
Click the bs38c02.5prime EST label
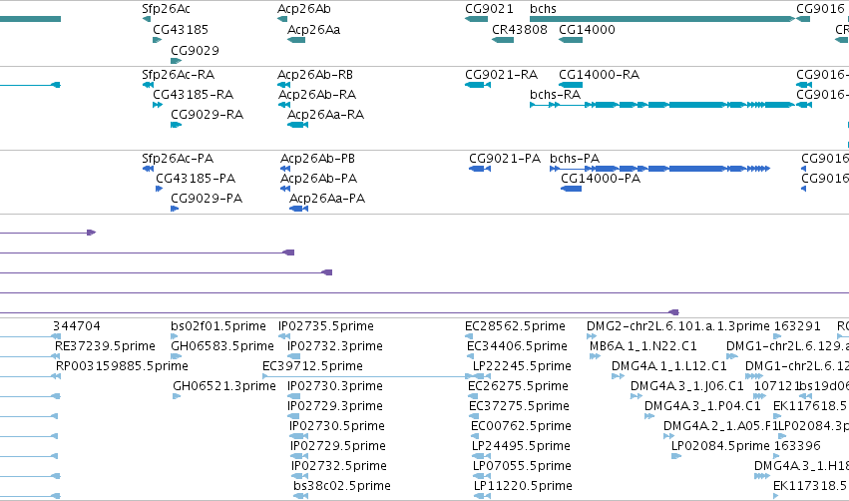[342, 486]
